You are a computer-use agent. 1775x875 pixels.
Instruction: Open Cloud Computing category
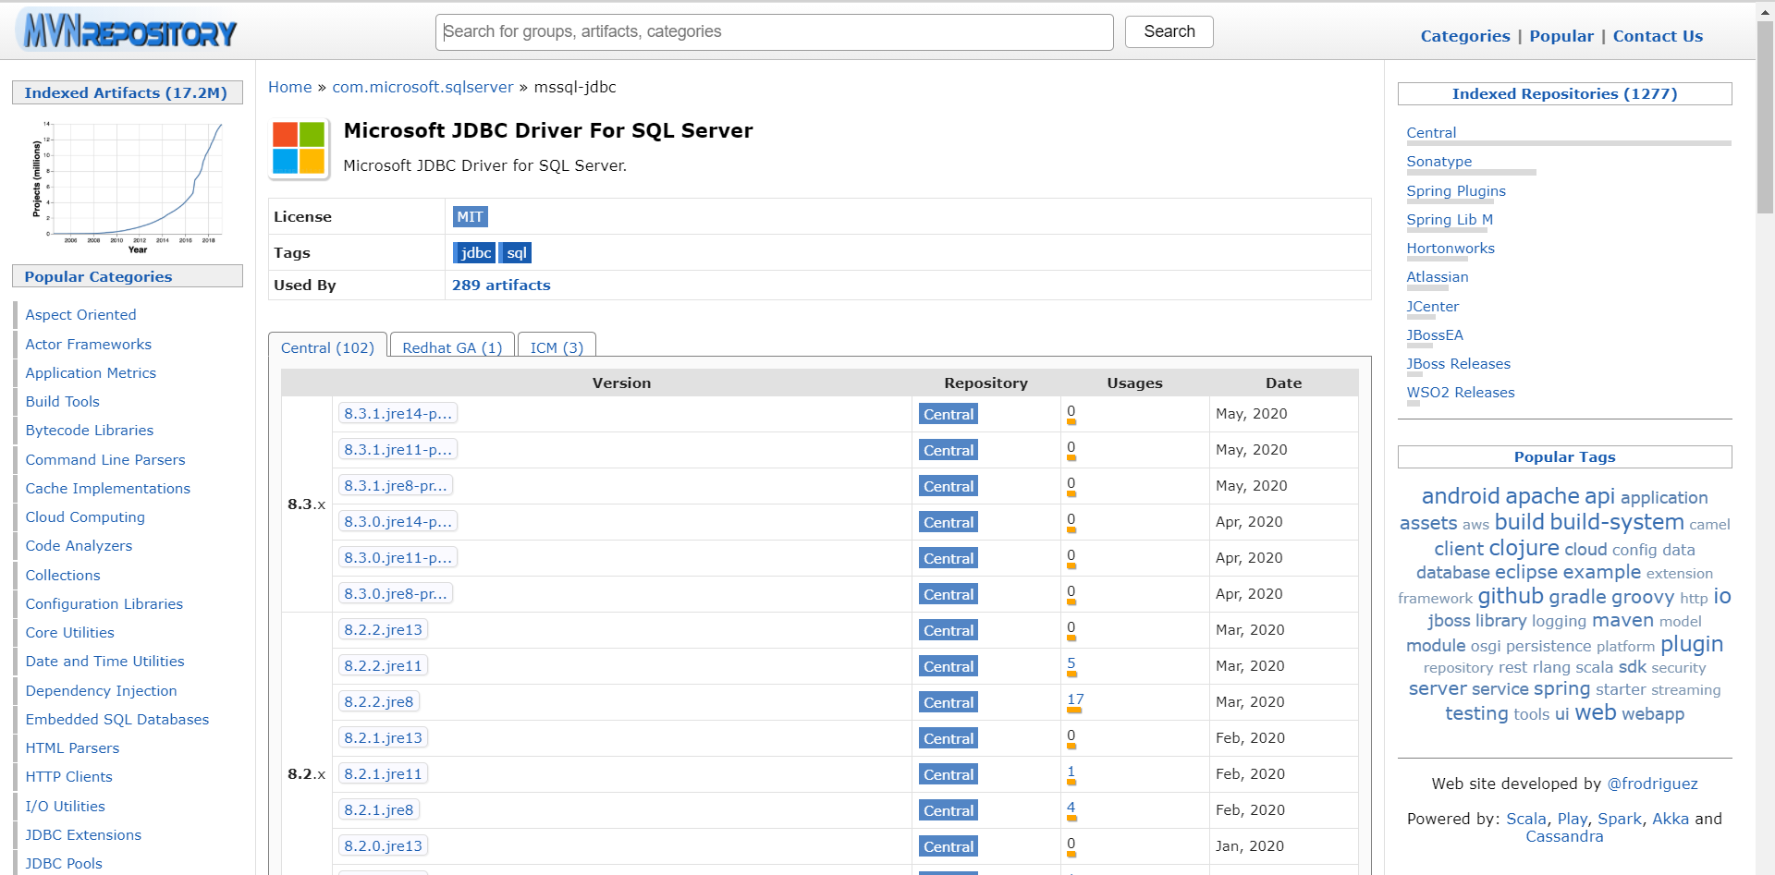coord(85,516)
